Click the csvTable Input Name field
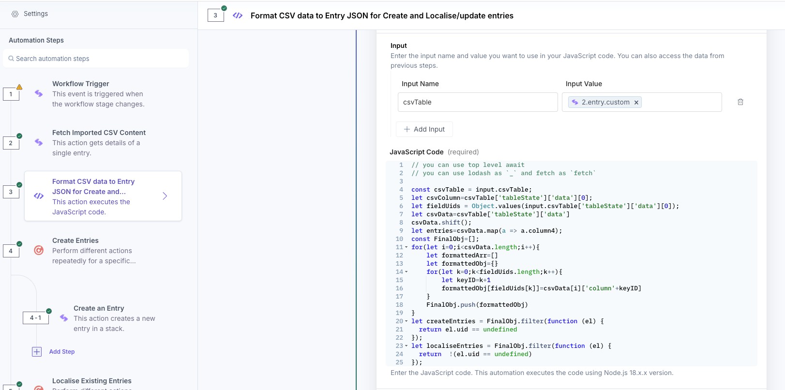 (477, 102)
